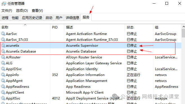Open the 查看(V) menu

click(x=37, y=11)
